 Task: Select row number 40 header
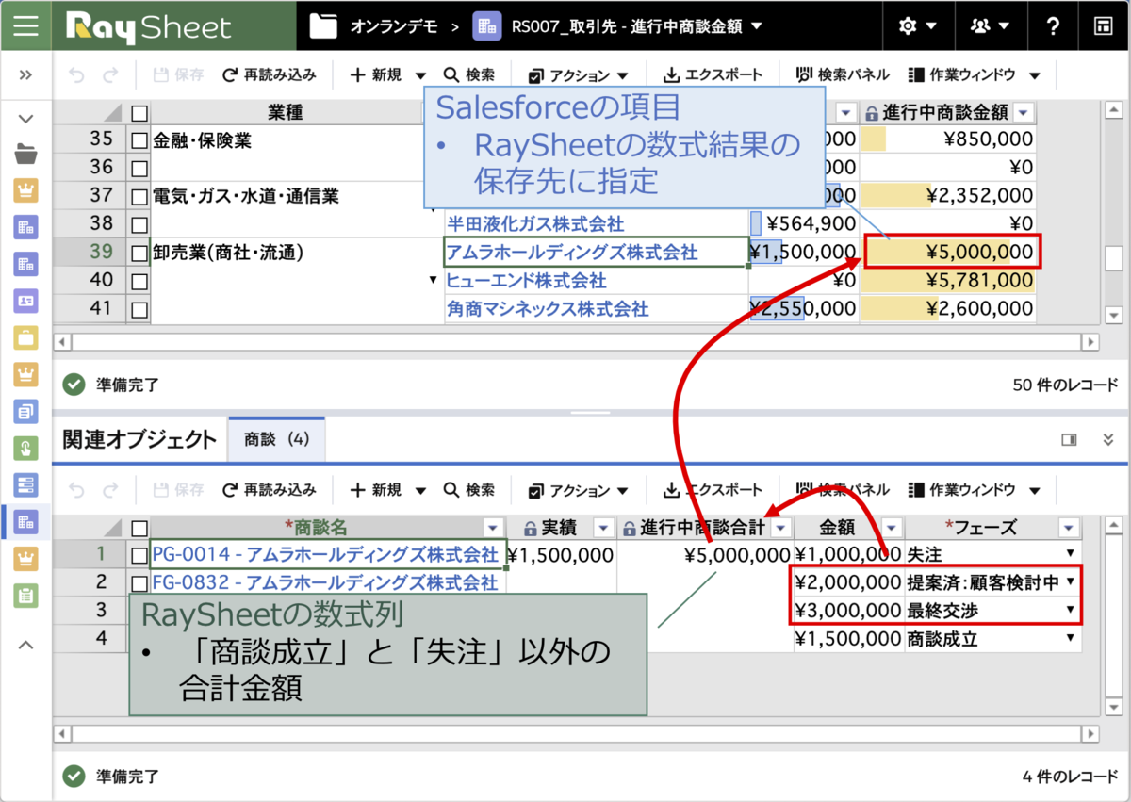[89, 281]
